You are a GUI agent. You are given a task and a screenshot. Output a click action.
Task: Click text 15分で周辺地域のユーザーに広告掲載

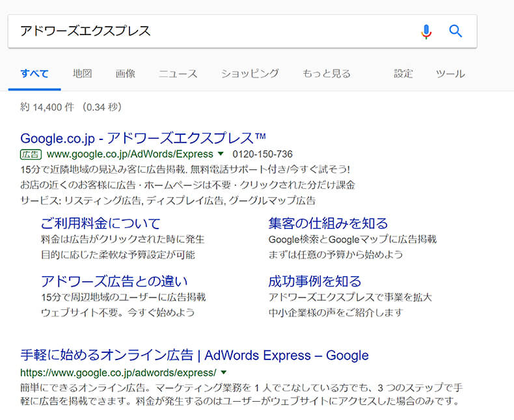tap(123, 297)
